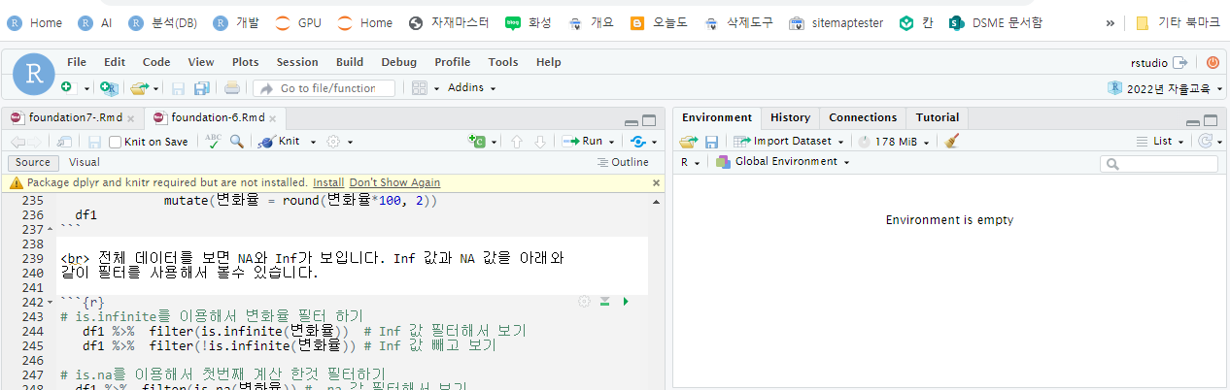Viewport: 1230px width, 390px height.
Task: Click the Run button
Action: (584, 141)
